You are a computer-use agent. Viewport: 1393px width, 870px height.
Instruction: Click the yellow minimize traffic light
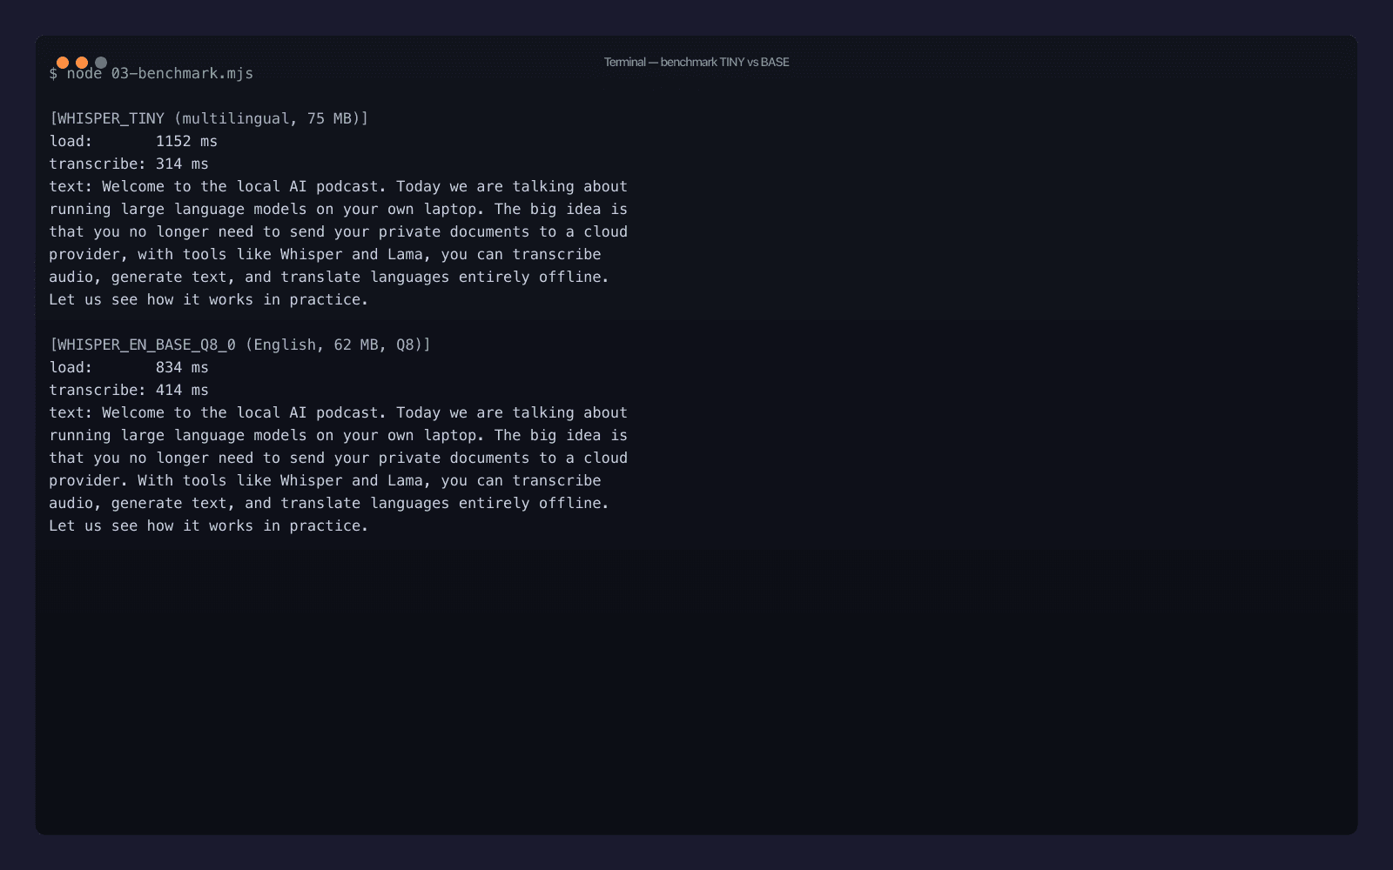(83, 62)
